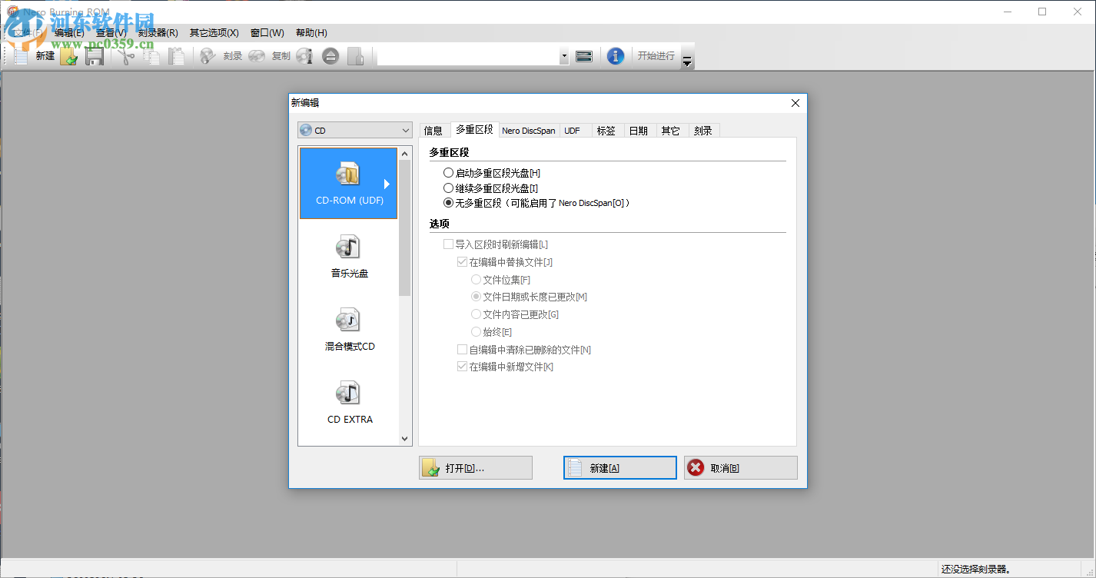Switch to the 其它 tab

tap(671, 131)
